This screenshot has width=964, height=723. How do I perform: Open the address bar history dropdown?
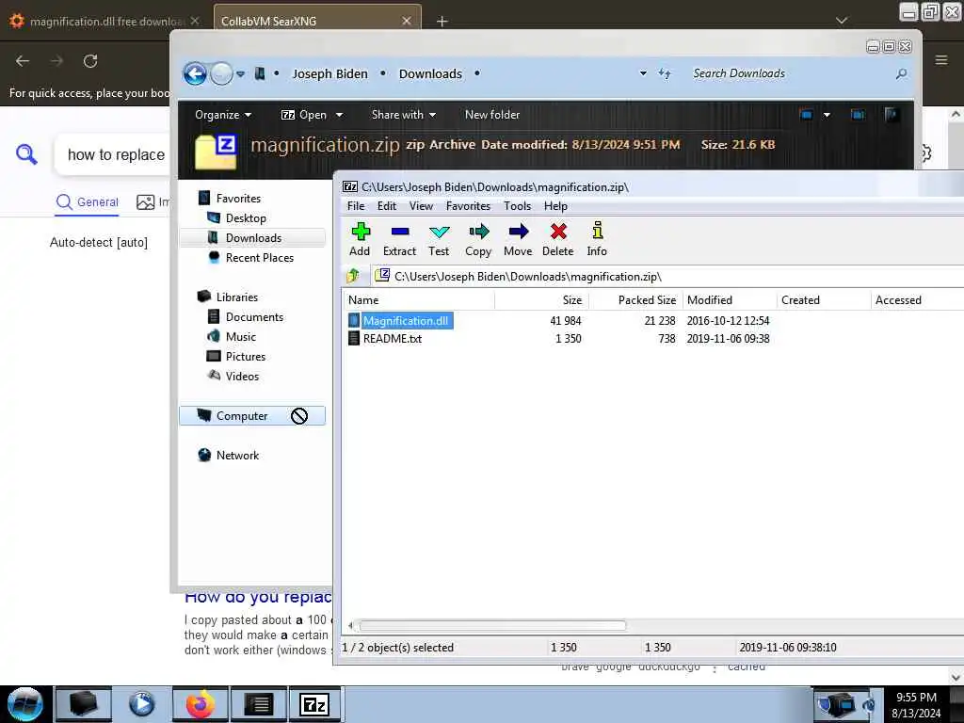643,73
